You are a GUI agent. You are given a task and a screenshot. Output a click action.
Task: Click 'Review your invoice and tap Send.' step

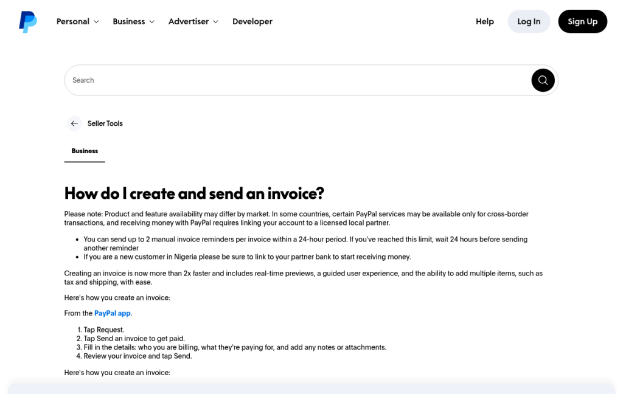(x=137, y=356)
